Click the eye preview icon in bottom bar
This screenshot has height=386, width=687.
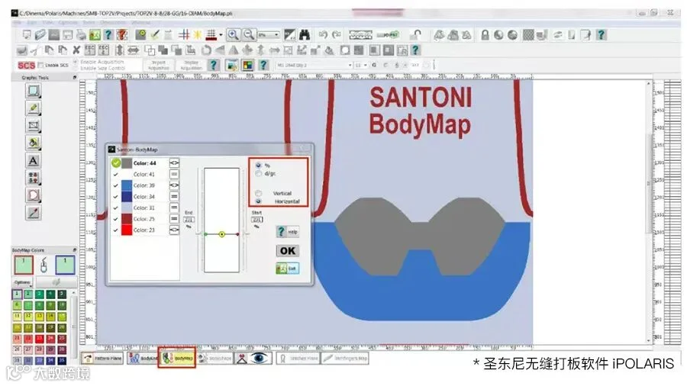point(260,359)
